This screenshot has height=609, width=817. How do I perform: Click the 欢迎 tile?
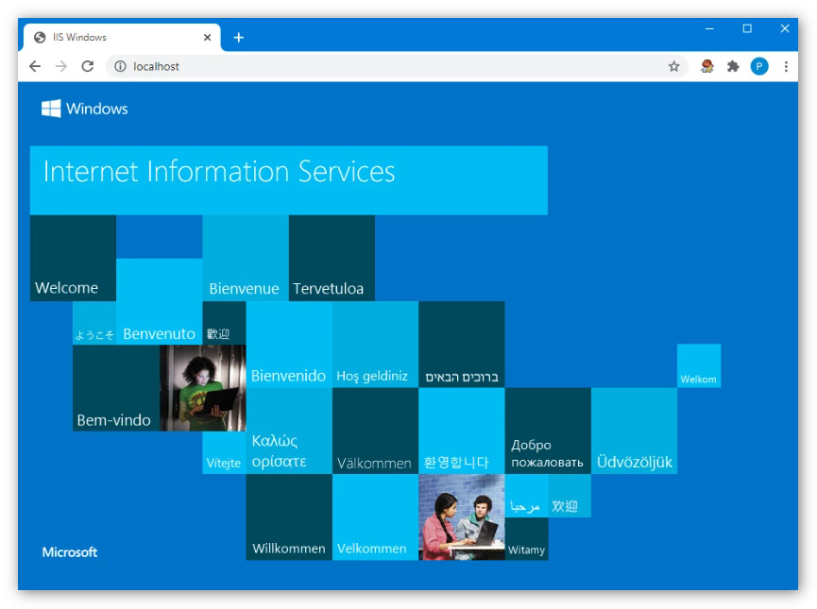pos(570,496)
